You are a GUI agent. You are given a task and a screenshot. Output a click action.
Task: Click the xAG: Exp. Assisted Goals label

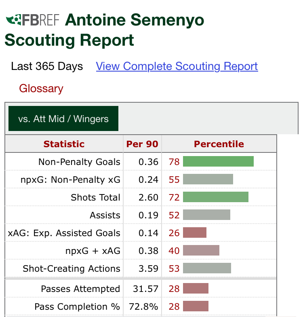point(64,233)
